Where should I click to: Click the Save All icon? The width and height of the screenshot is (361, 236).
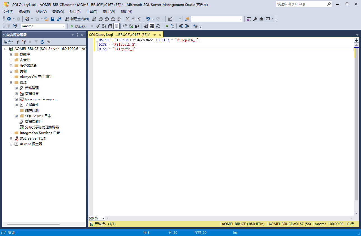click(x=59, y=19)
